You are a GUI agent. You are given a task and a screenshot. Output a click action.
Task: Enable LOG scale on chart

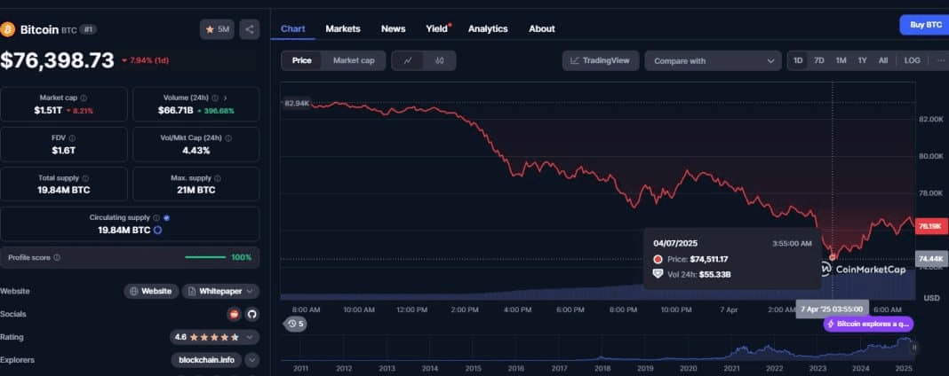(912, 60)
